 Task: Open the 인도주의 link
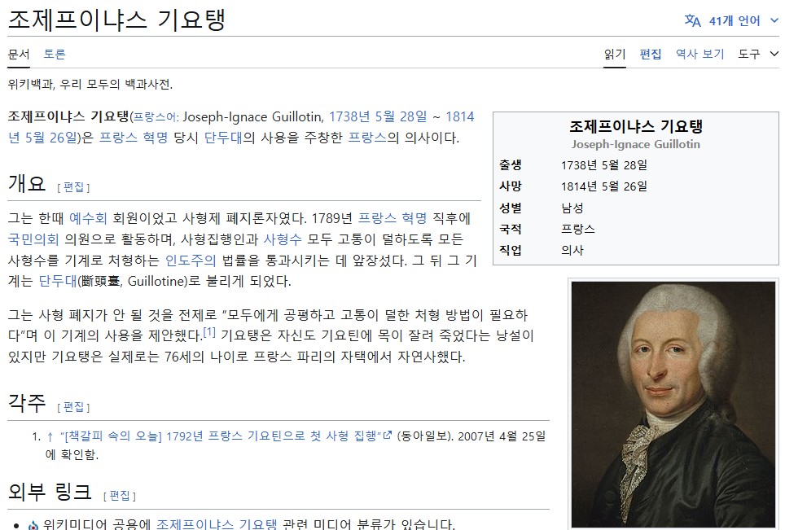click(191, 261)
